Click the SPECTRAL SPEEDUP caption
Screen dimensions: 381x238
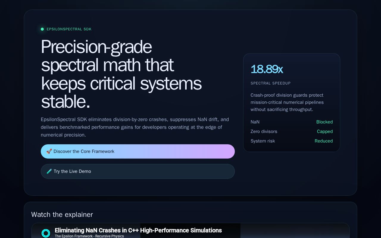click(x=271, y=83)
